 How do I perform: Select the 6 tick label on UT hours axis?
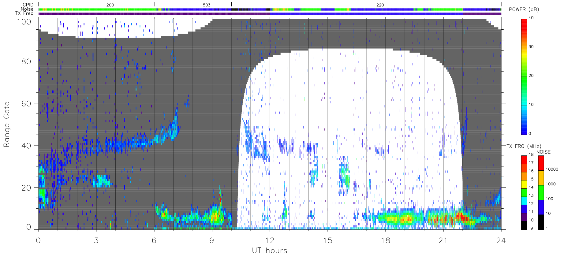(x=154, y=240)
